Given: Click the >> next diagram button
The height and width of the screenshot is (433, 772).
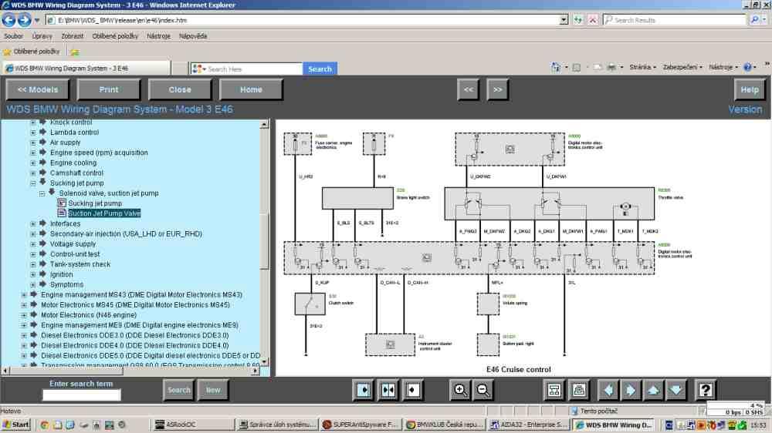Looking at the screenshot, I should point(498,89).
